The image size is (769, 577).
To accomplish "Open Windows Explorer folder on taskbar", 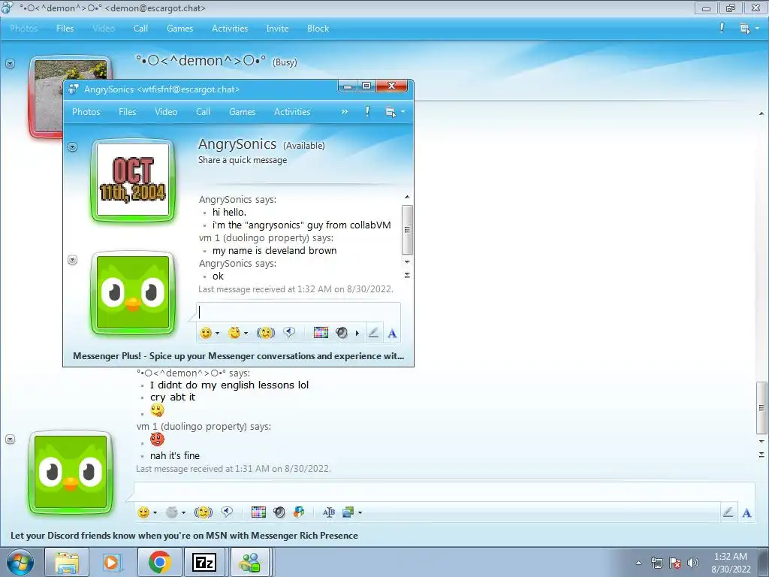I will (67, 562).
